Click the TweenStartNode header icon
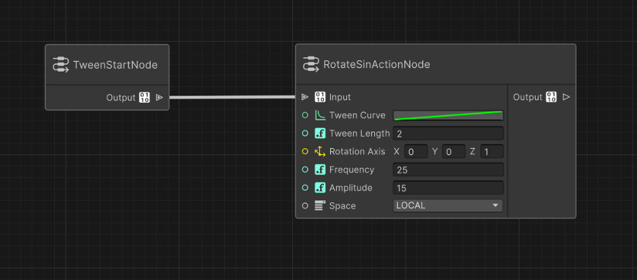This screenshot has width=637, height=280. (61, 65)
